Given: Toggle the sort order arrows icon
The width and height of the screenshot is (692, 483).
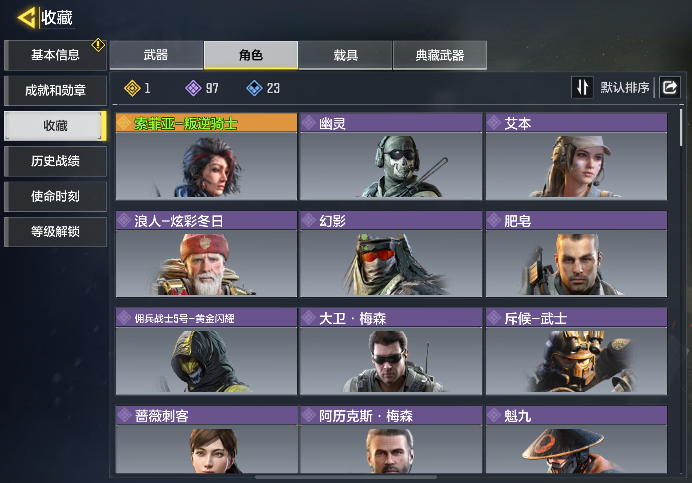Looking at the screenshot, I should click(582, 87).
